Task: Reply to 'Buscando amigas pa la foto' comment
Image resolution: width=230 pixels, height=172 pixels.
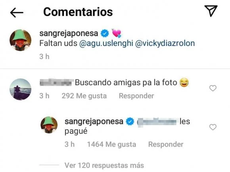Action: pos(136,96)
